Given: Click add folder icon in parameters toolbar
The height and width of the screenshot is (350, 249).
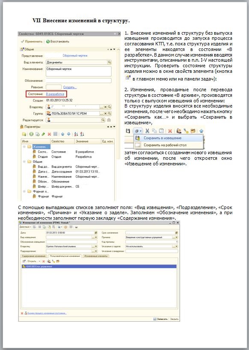Looking at the screenshot, I should pos(24,134).
